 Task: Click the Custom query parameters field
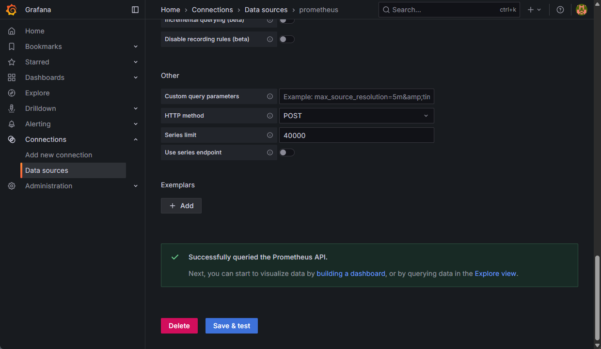coord(357,96)
